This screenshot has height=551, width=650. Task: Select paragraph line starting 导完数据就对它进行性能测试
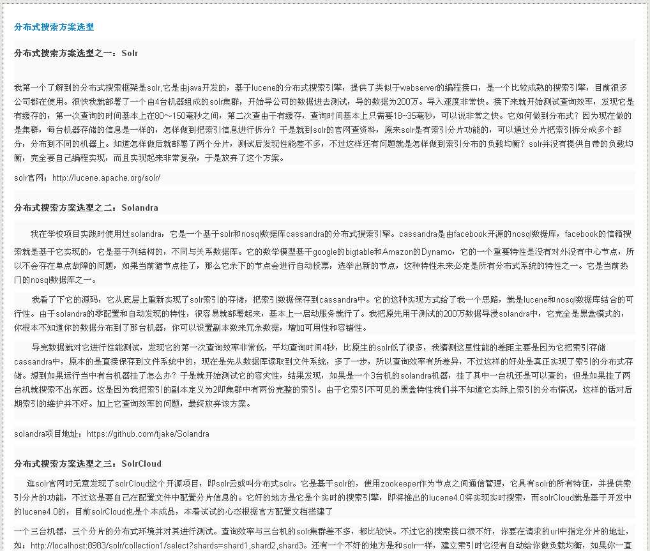(x=319, y=347)
